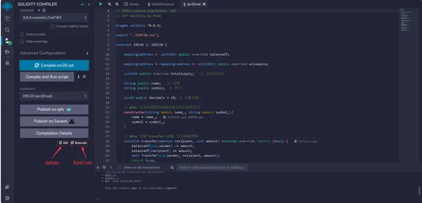
Task: Open the Deploy & Run sidebar icon
Action: tap(7, 52)
